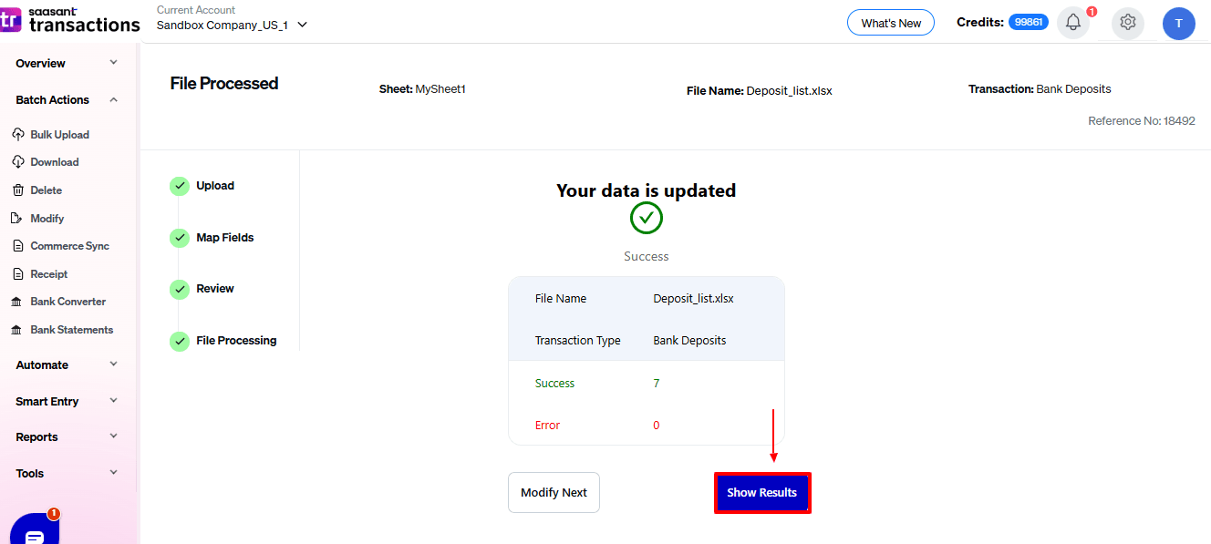Click the user avatar labeled T
This screenshot has height=544, width=1211.
1178,24
